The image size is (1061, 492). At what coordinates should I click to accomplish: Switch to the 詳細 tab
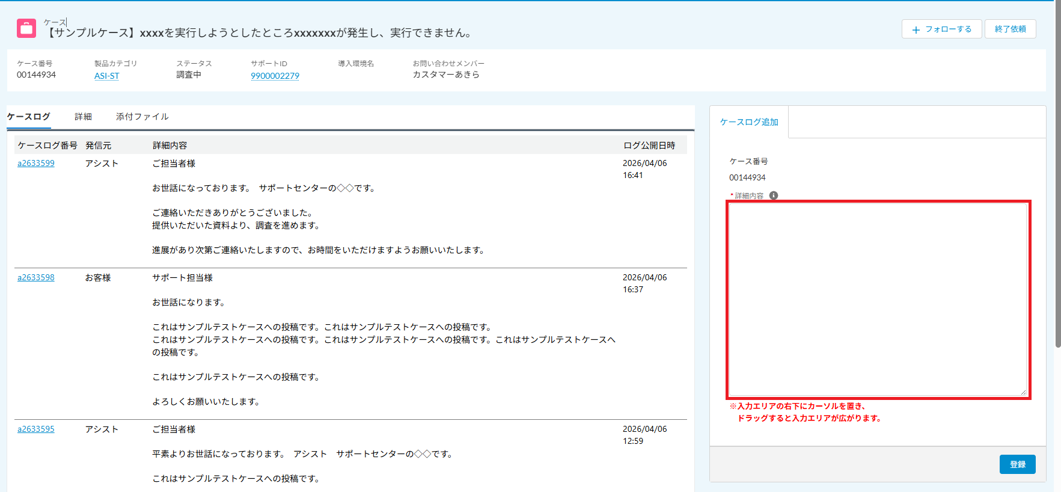point(83,117)
